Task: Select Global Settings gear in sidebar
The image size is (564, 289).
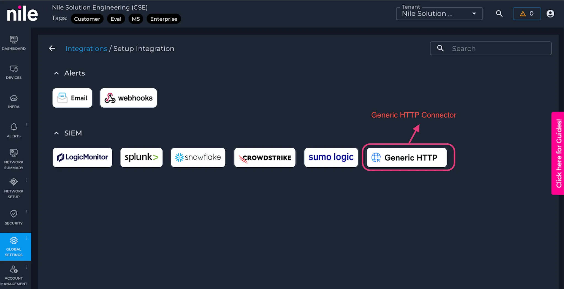Action: (14, 246)
